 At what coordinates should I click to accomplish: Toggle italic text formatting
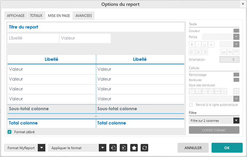pos(198,44)
